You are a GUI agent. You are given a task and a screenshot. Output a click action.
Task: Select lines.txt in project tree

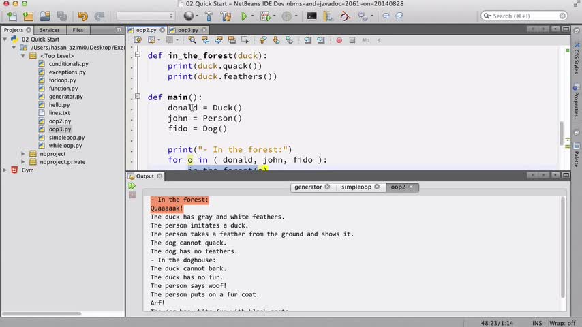coord(59,113)
